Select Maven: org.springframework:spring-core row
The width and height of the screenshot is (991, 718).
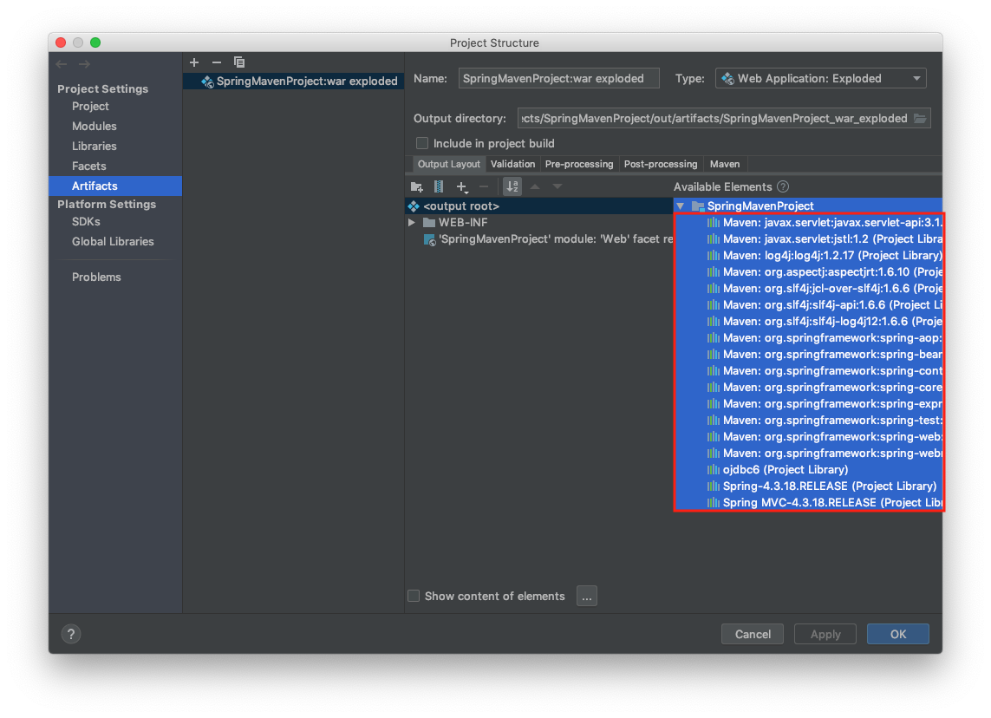click(x=809, y=387)
